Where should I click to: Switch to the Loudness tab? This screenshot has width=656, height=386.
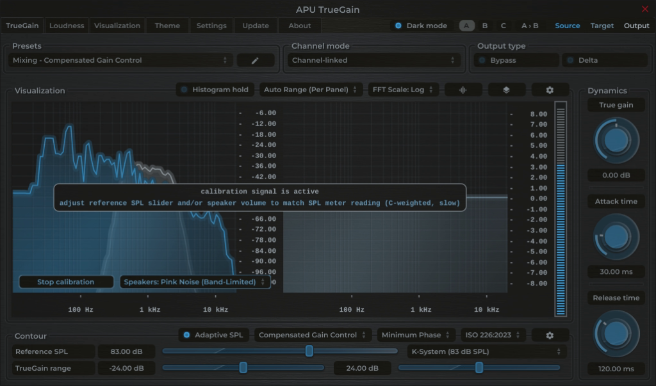pyautogui.click(x=67, y=26)
